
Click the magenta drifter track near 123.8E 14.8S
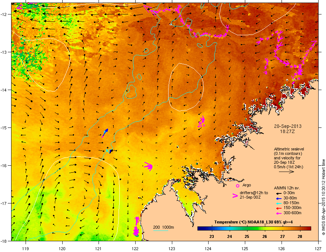coord(201,122)
